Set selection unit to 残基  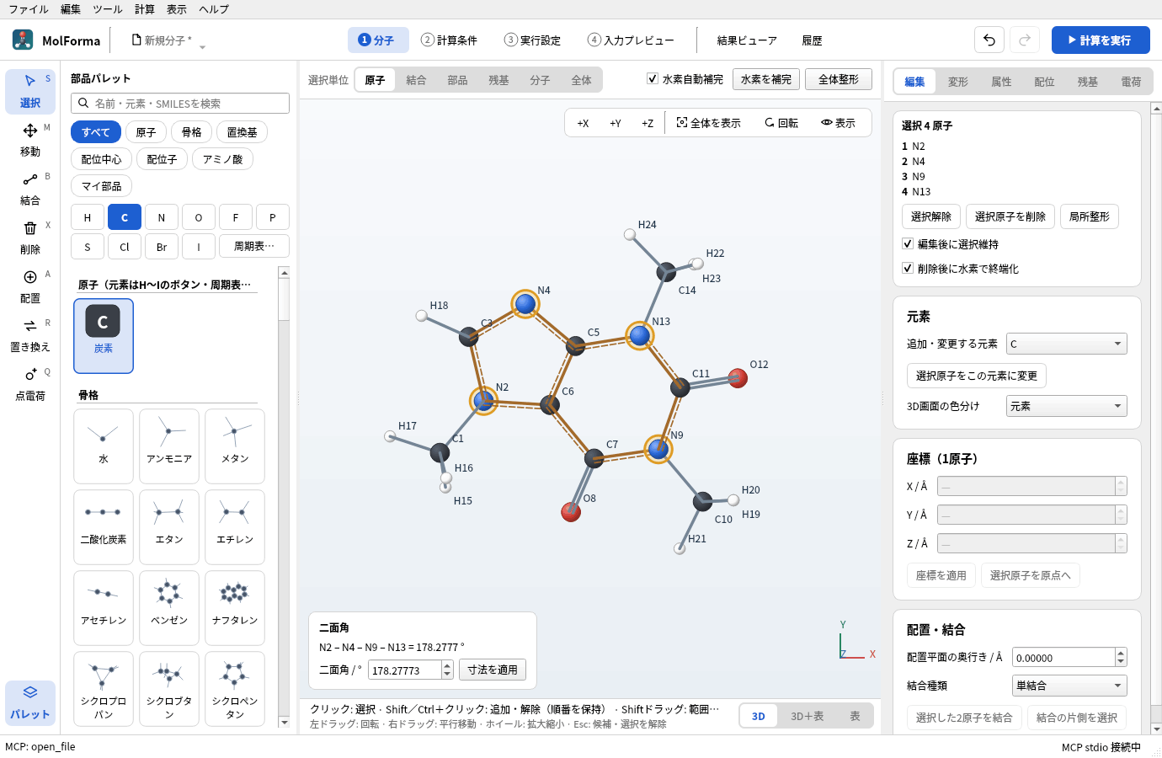click(x=498, y=80)
